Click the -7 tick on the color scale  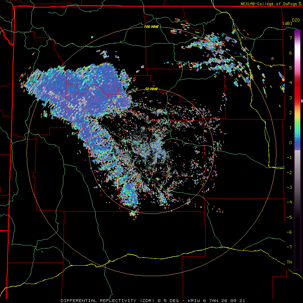(x=289, y=247)
